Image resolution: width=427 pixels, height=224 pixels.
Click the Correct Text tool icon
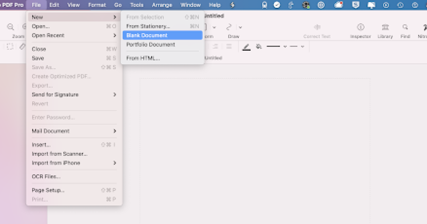pos(317,27)
